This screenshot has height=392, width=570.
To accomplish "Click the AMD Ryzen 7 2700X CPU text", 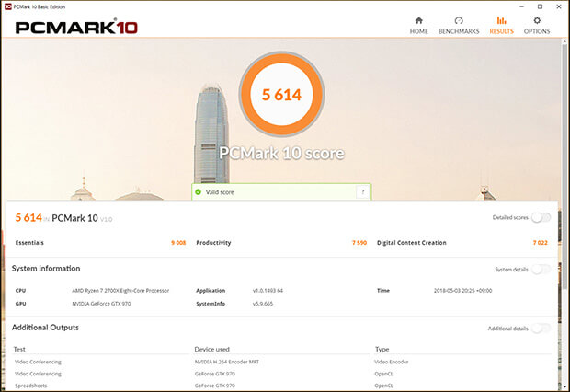I will click(x=120, y=291).
